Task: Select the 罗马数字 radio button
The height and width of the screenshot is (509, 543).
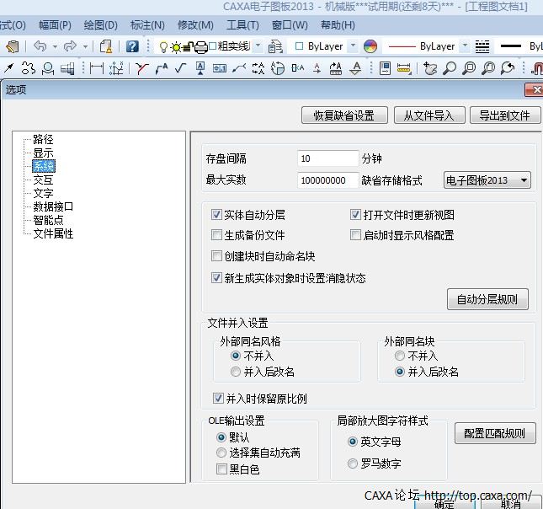Action: pos(354,463)
